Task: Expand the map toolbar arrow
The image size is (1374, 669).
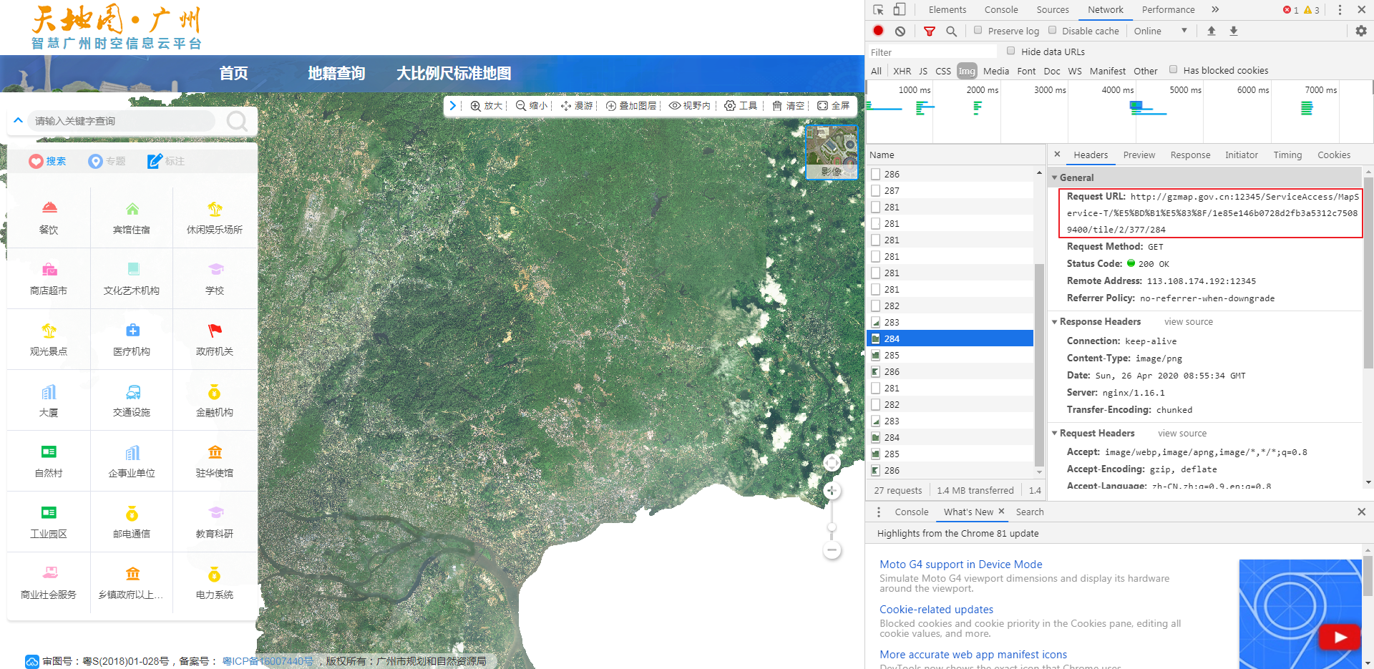Action: (x=452, y=106)
